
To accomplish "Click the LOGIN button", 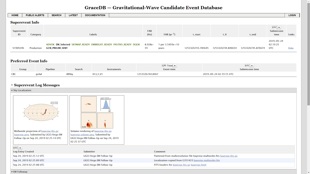I will [x=292, y=15].
